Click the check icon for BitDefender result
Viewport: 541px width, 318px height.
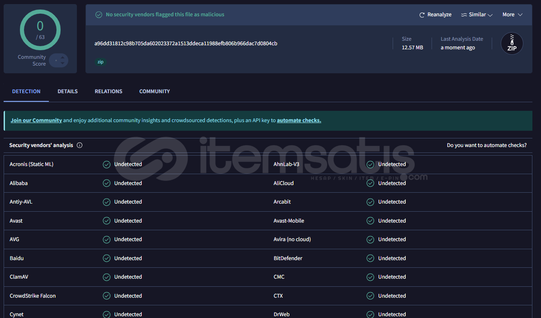point(370,258)
